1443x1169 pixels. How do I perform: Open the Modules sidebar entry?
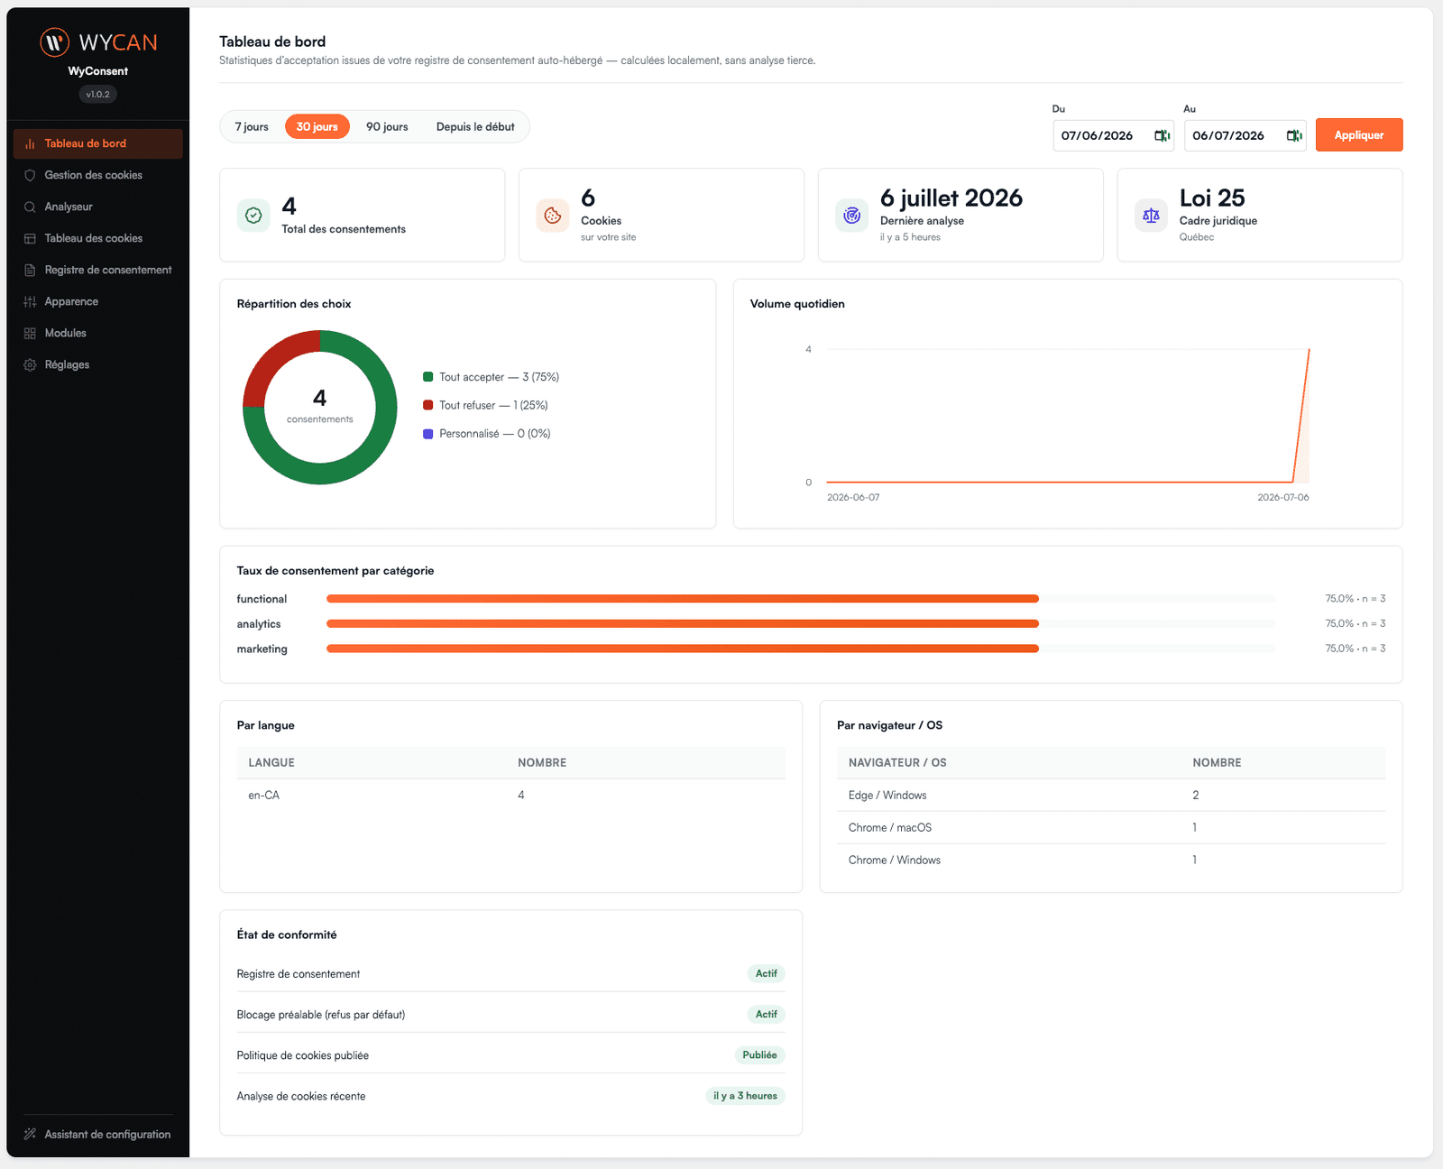[x=98, y=333]
